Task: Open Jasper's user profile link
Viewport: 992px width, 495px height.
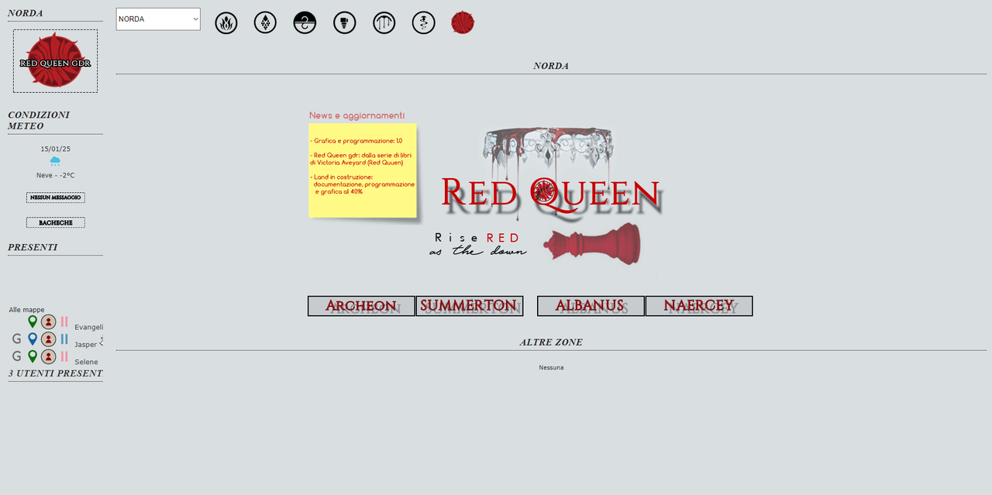Action: pos(85,345)
